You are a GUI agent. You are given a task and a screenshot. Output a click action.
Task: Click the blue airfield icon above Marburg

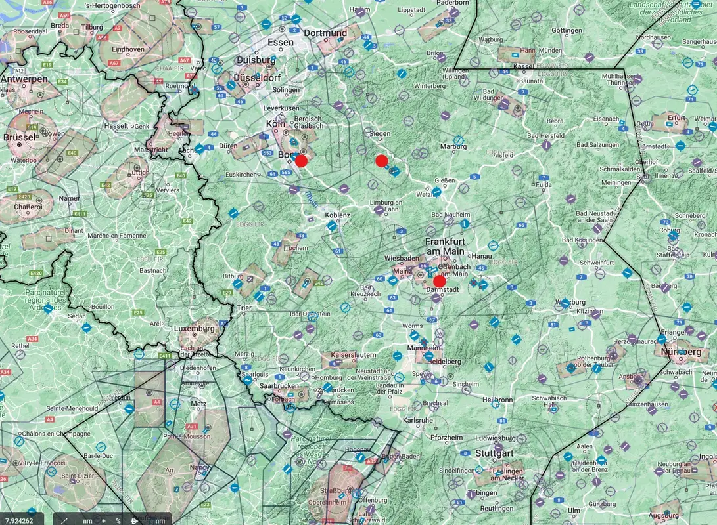coord(458,140)
